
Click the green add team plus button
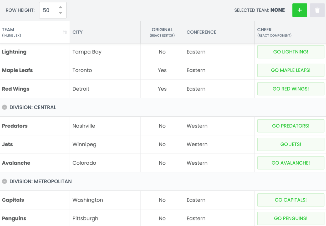point(299,10)
